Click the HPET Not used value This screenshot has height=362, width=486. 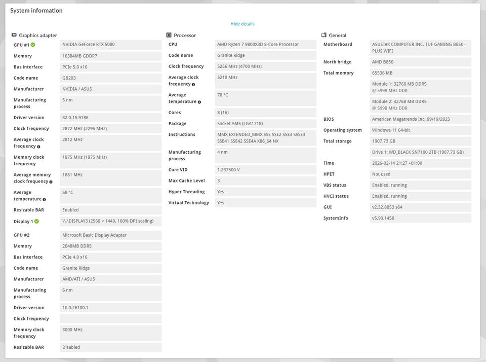pos(420,174)
